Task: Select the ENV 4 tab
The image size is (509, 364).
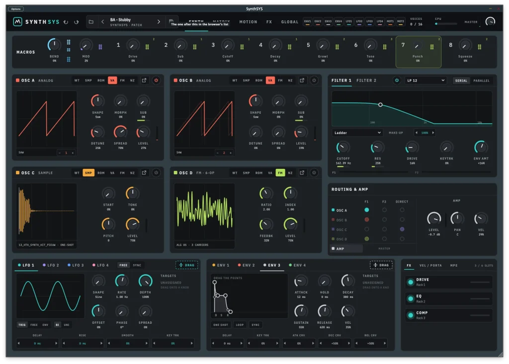Action: [x=297, y=265]
